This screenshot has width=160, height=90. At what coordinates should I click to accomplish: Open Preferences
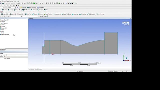click(101, 14)
